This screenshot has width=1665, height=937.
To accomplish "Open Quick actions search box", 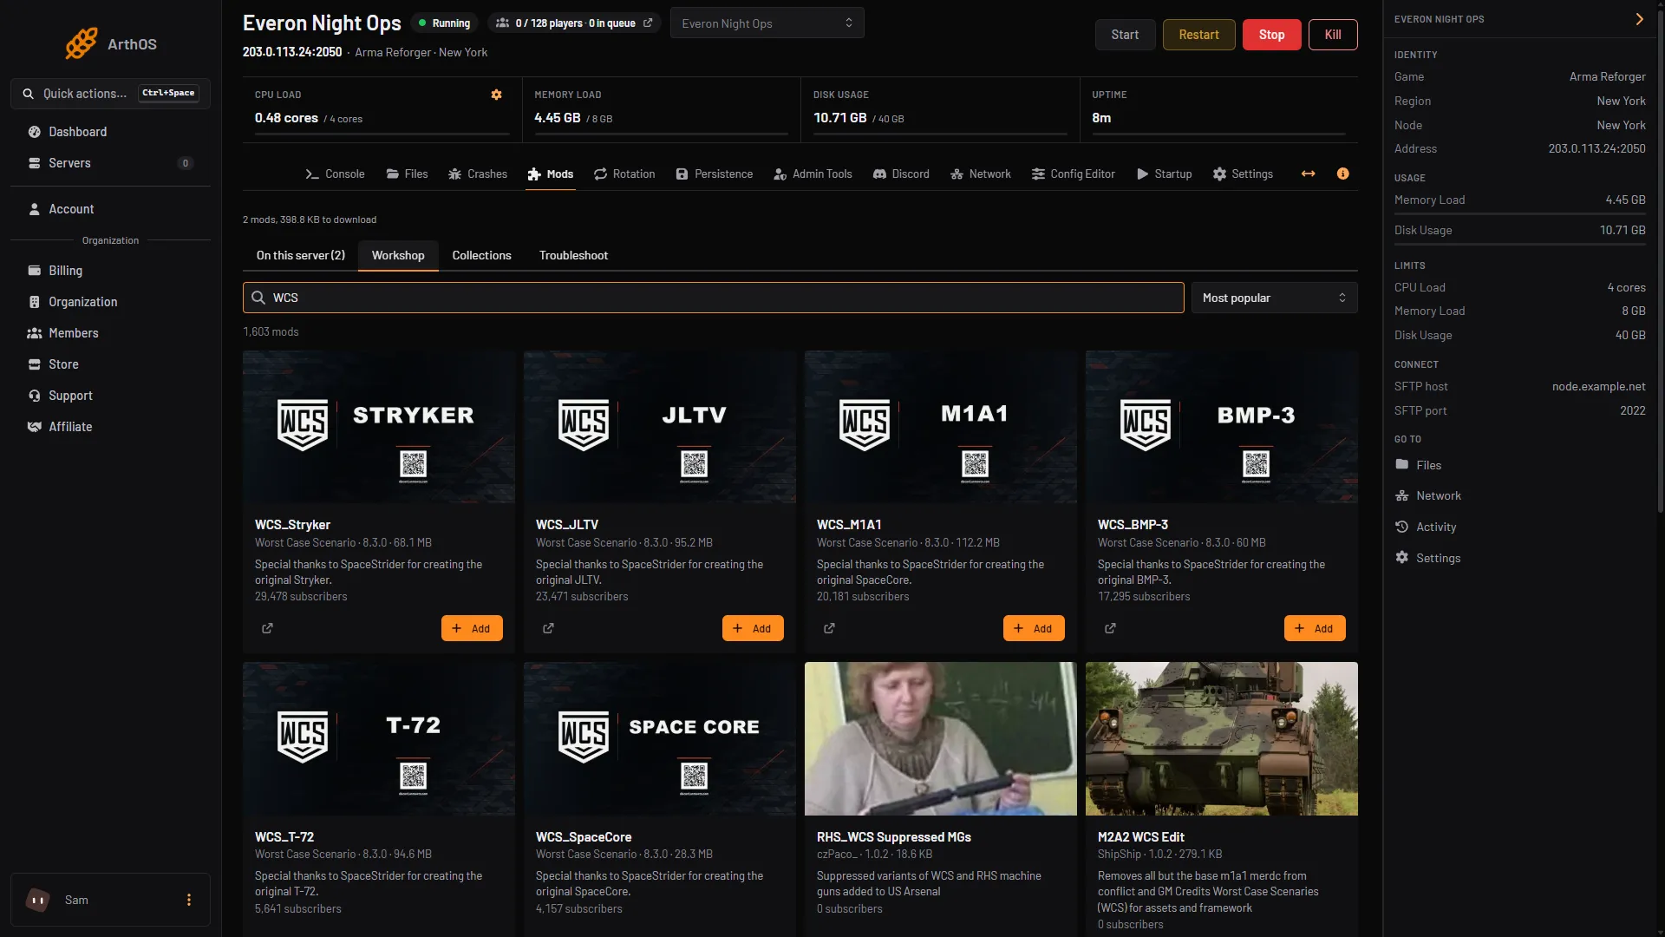I will pos(110,93).
